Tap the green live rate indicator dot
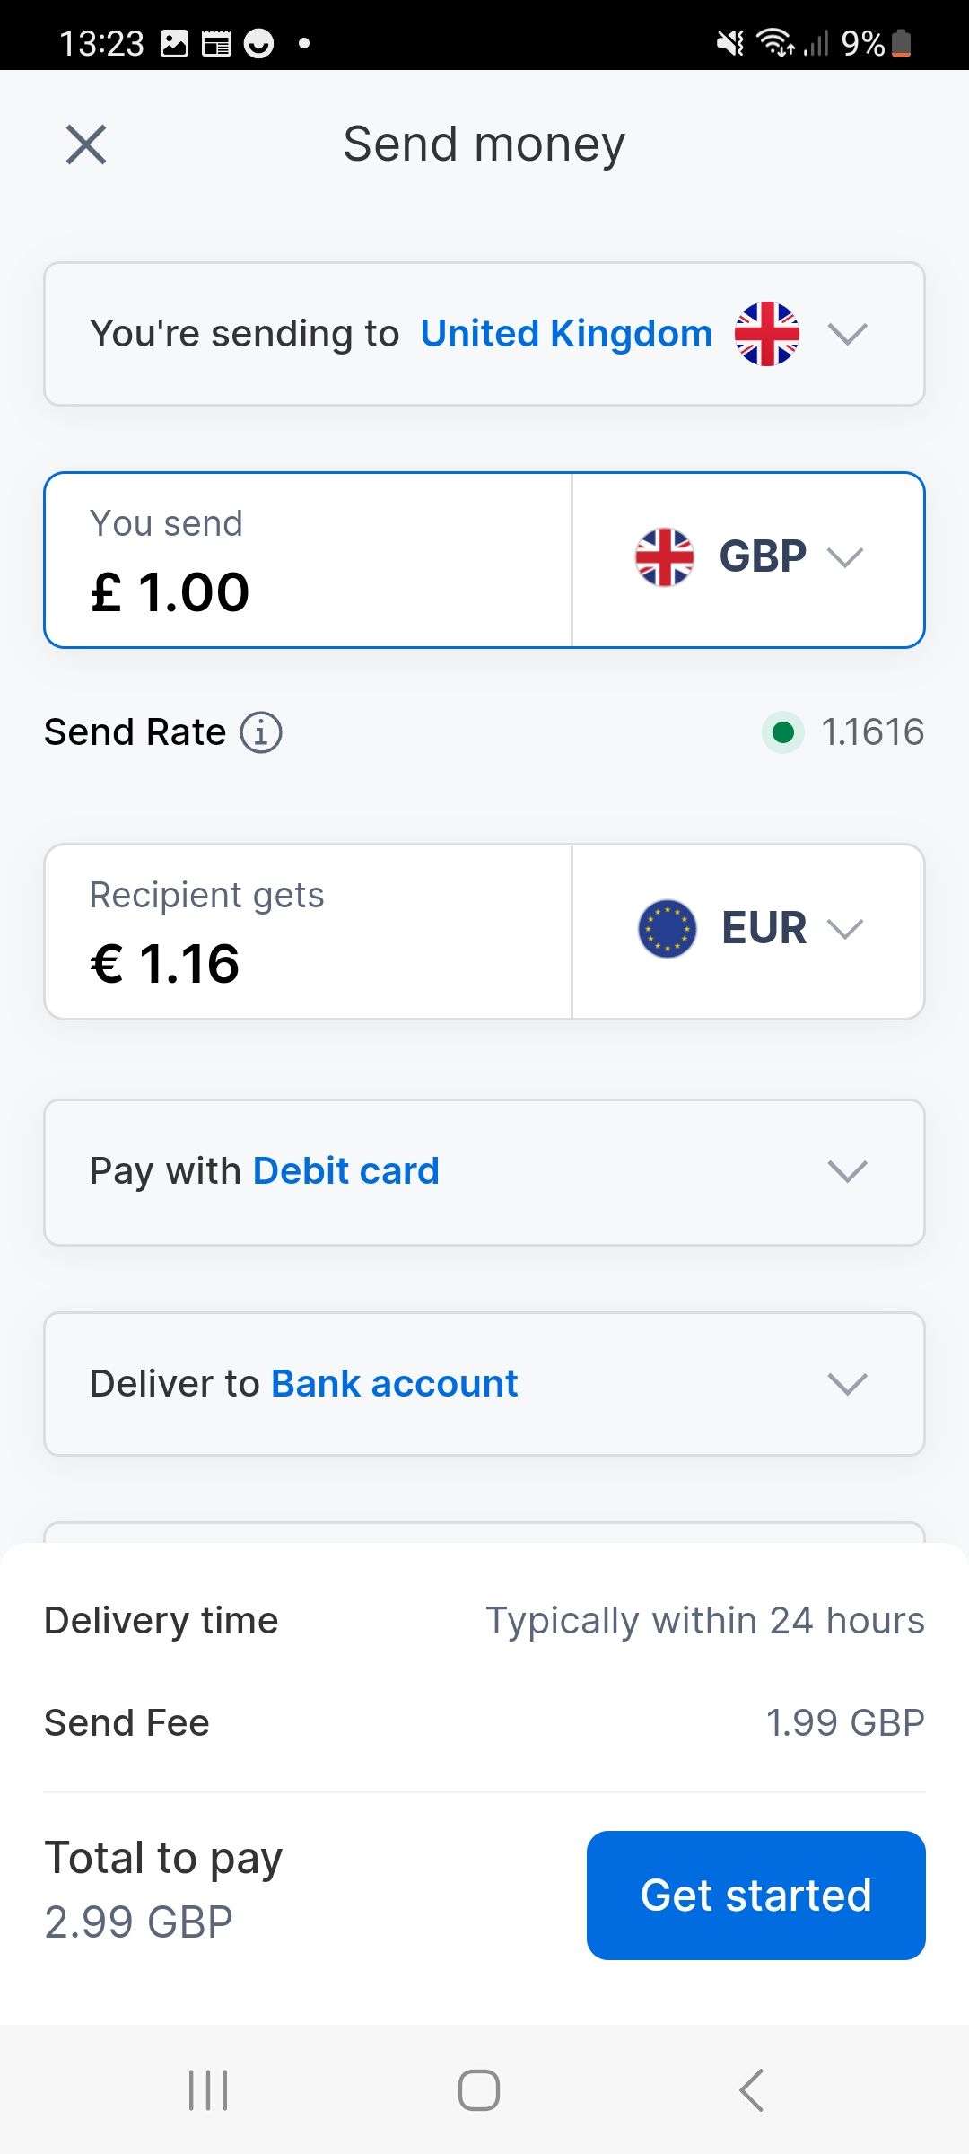 point(782,732)
